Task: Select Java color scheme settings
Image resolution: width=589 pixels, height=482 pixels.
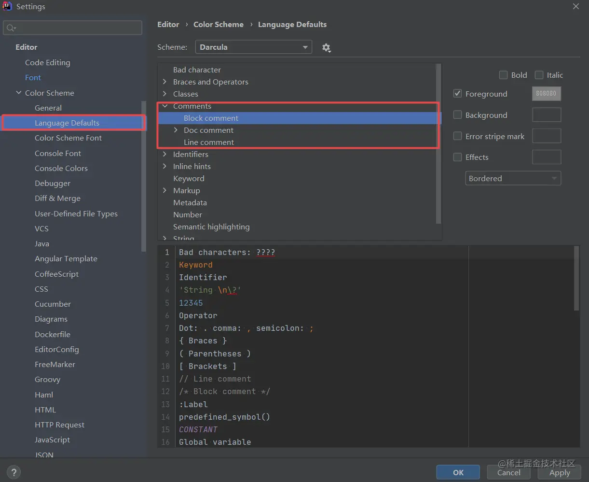Action: point(42,243)
